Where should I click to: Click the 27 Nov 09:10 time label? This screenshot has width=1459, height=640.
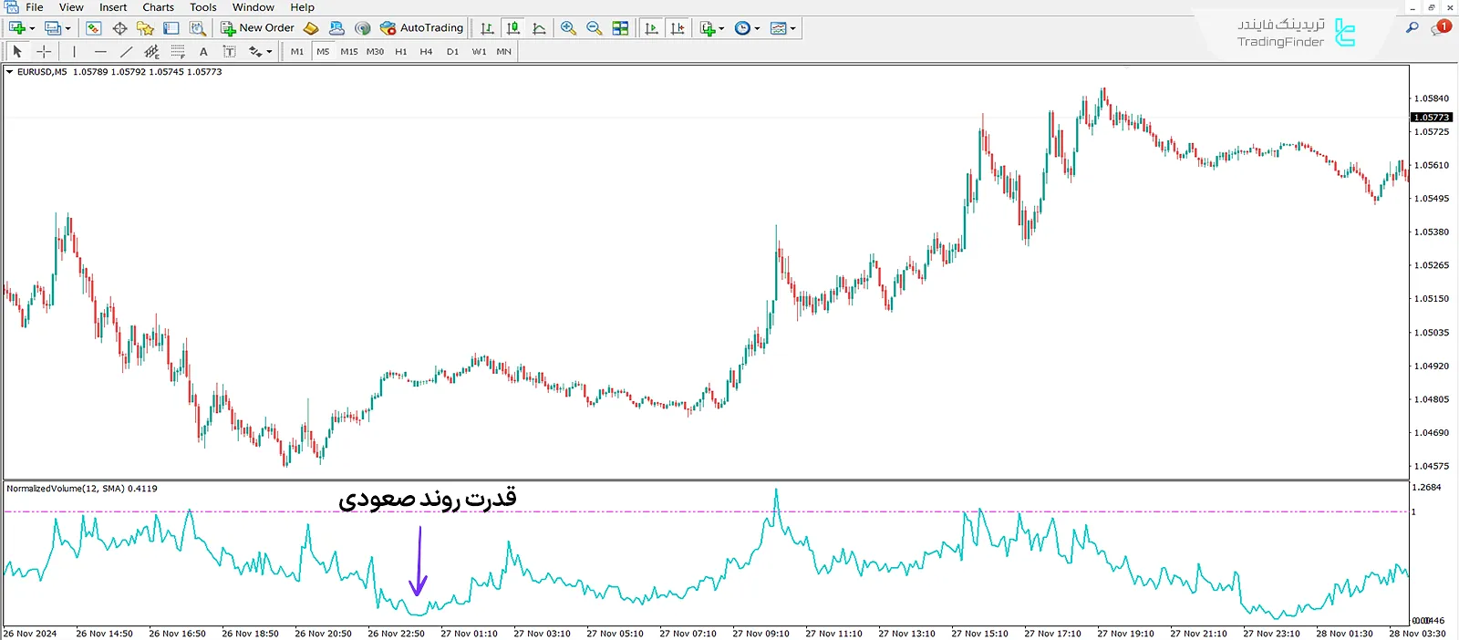click(761, 634)
